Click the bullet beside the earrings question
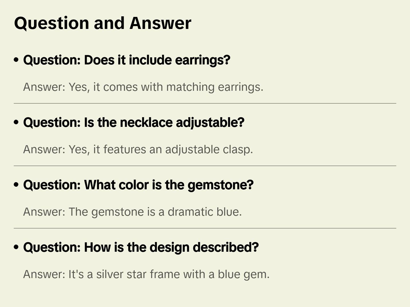Viewport: 410px width, 307px height. coord(16,60)
